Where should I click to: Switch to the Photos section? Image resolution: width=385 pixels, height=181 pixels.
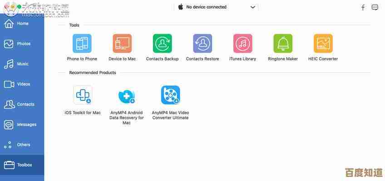click(x=22, y=44)
